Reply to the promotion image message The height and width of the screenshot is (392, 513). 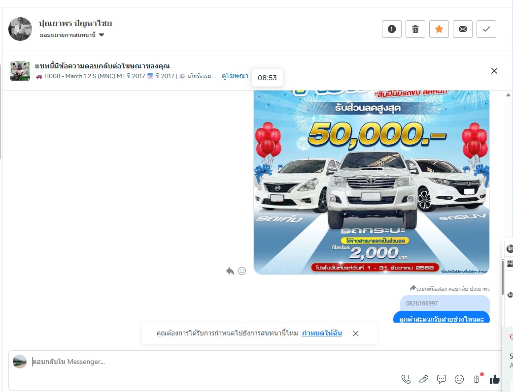pyautogui.click(x=230, y=271)
